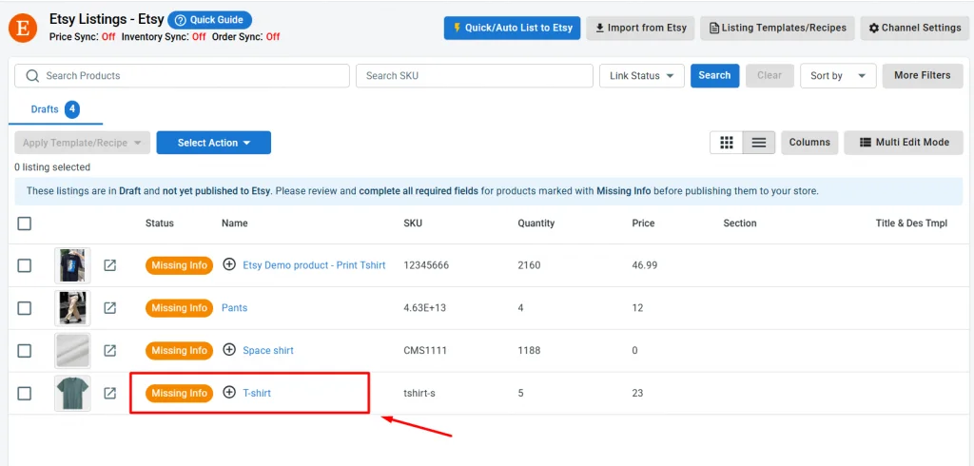This screenshot has height=466, width=974.
Task: Open More Filters
Action: coord(923,75)
